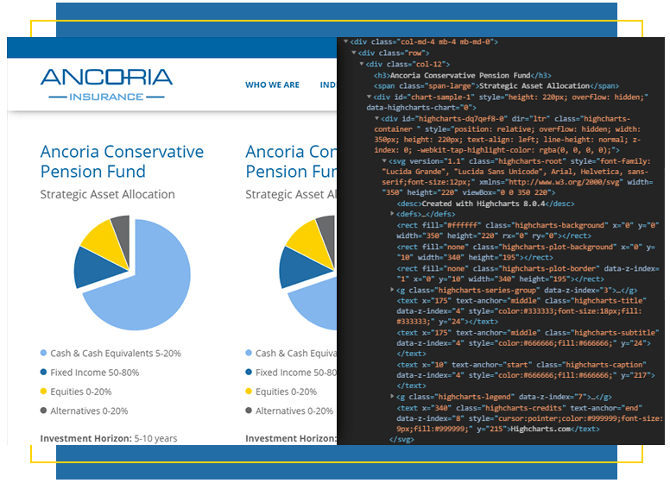Select the span class span-large code line
Image resolution: width=670 pixels, height=483 pixels.
pyautogui.click(x=496, y=85)
